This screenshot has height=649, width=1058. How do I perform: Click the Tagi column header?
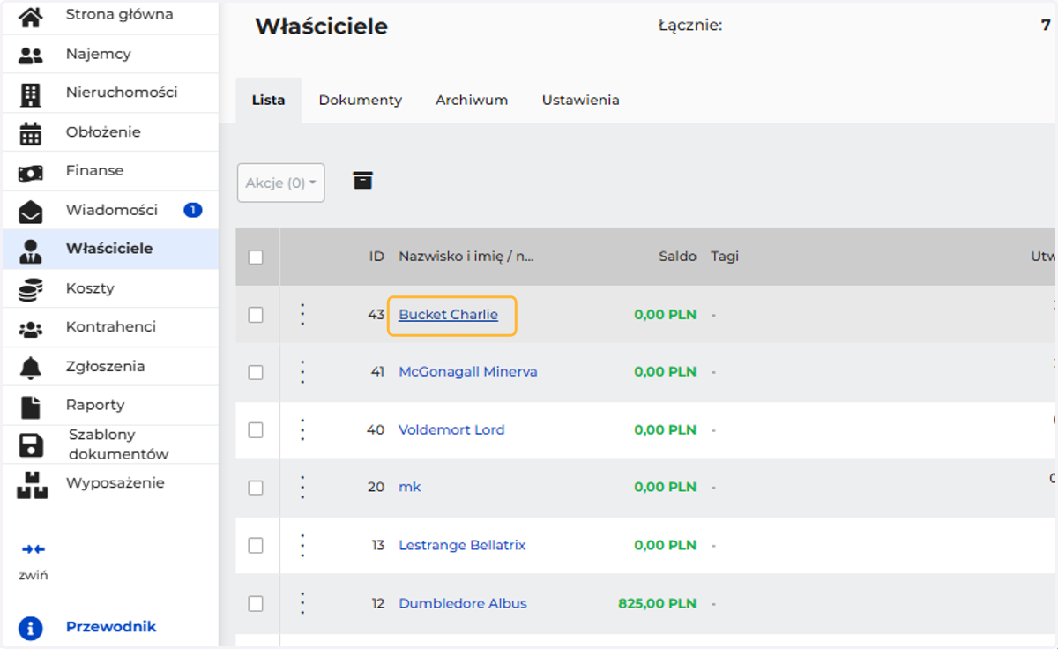tap(725, 257)
